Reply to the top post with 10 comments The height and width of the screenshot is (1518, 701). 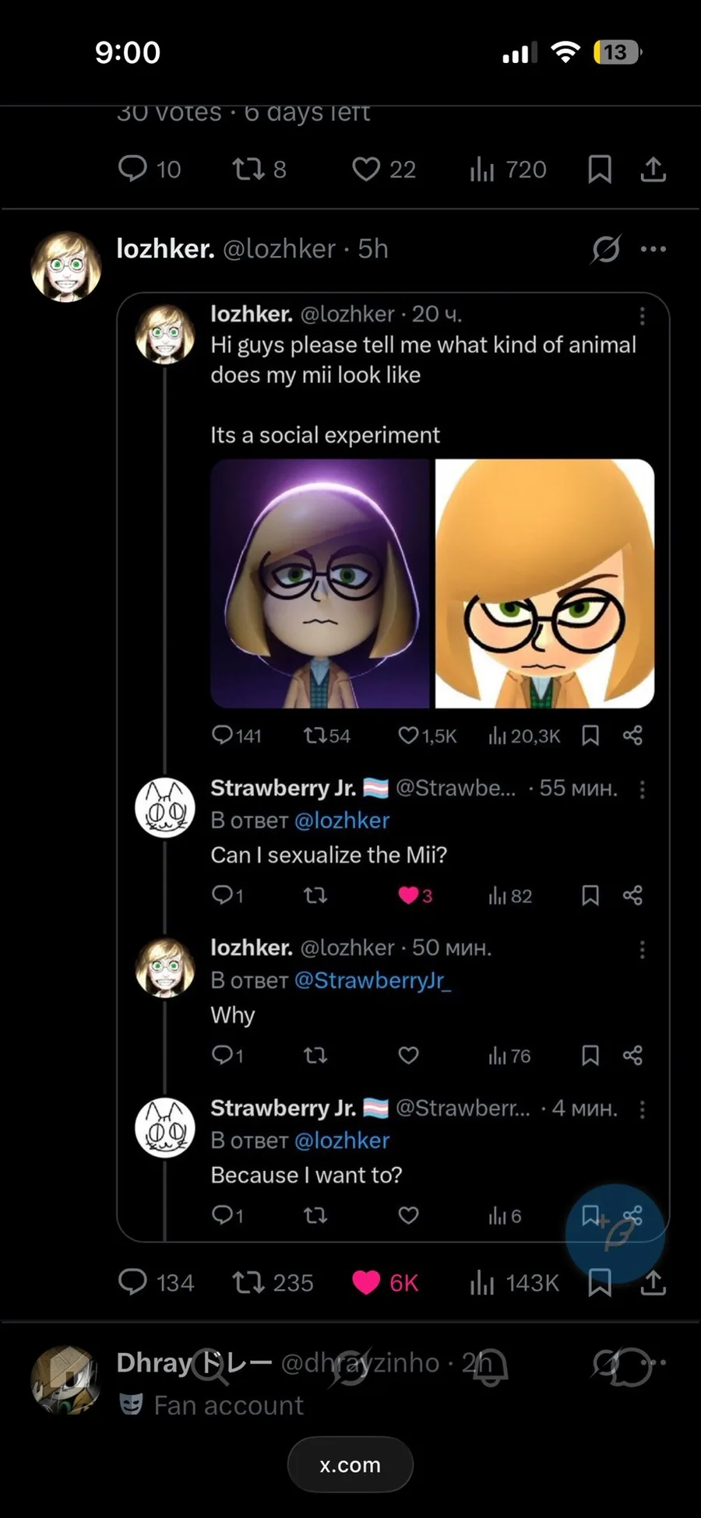click(x=132, y=169)
